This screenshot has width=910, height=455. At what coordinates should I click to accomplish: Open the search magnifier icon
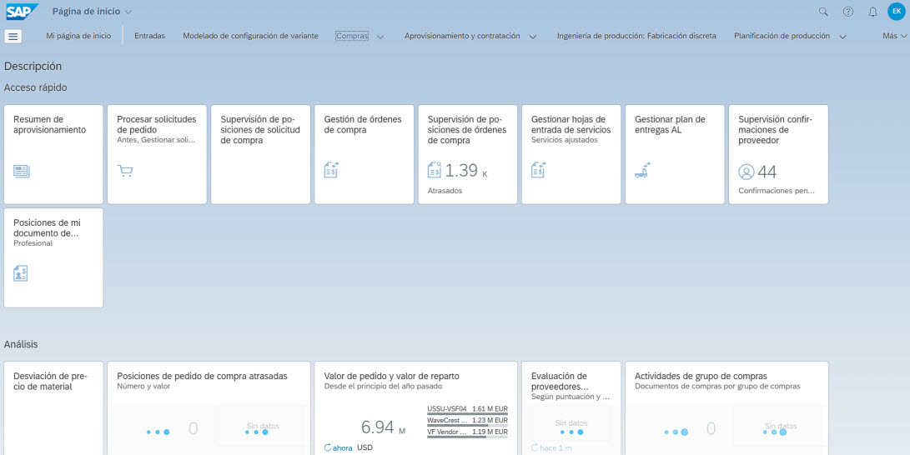[x=823, y=12]
